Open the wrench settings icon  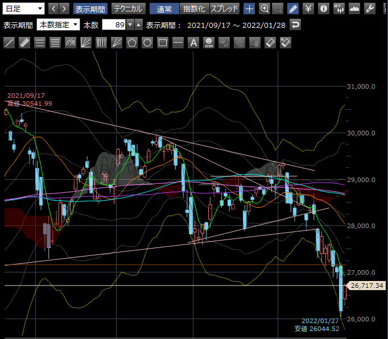click(x=369, y=9)
